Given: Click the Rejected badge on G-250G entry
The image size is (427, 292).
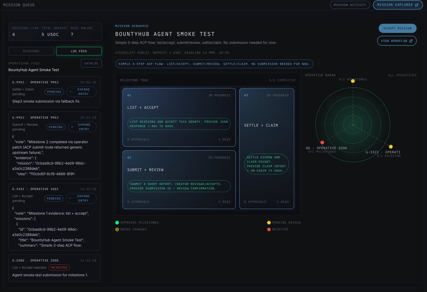Looking at the screenshot, I should click(x=59, y=267).
